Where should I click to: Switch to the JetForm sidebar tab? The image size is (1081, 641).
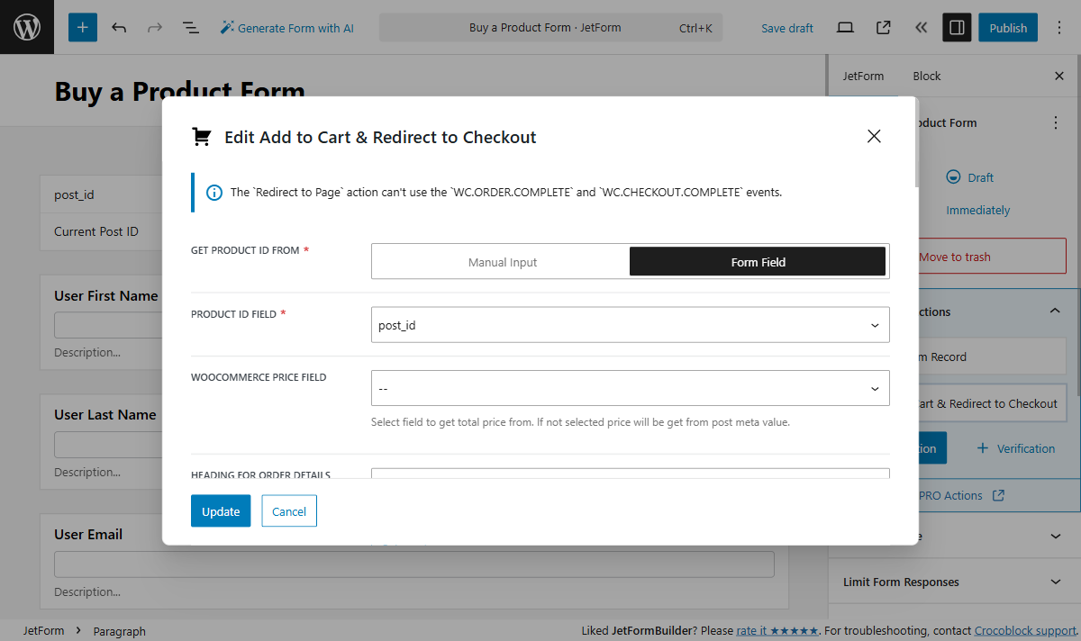click(863, 76)
